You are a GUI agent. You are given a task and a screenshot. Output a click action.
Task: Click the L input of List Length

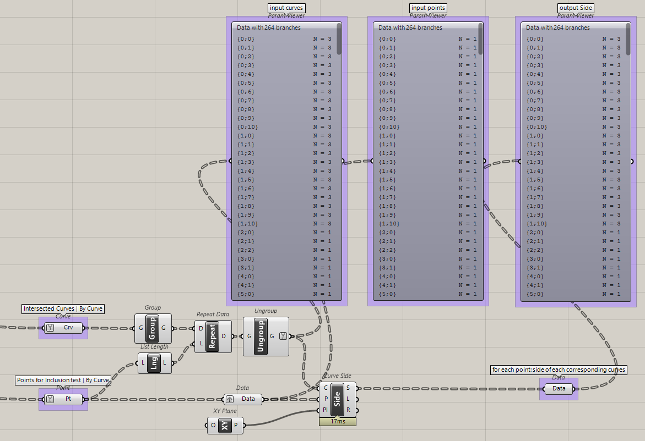pyautogui.click(x=143, y=363)
